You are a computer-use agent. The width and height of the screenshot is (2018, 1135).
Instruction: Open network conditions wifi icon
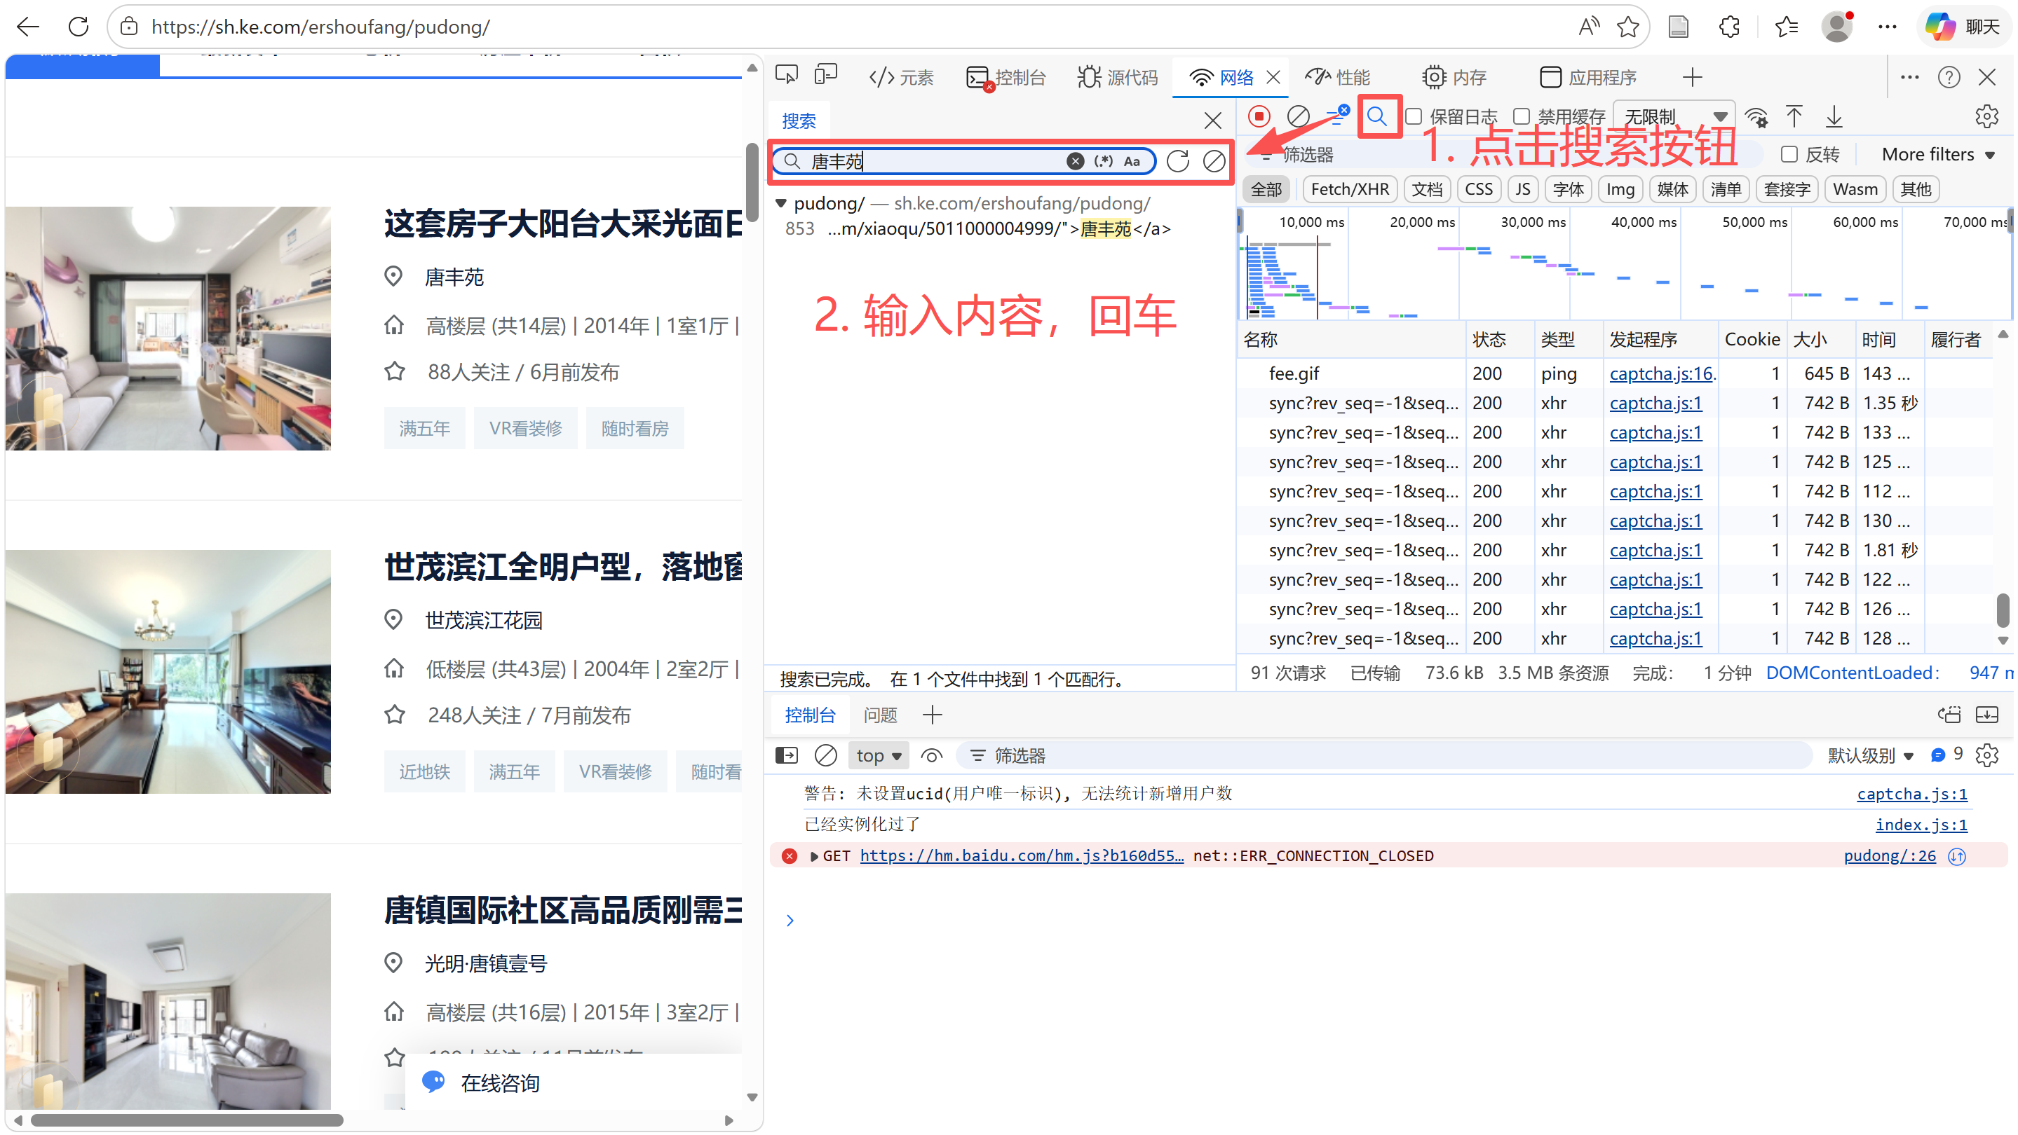point(1757,116)
